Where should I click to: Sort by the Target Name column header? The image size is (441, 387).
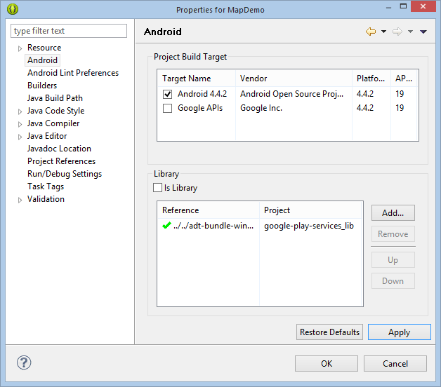[x=187, y=79]
